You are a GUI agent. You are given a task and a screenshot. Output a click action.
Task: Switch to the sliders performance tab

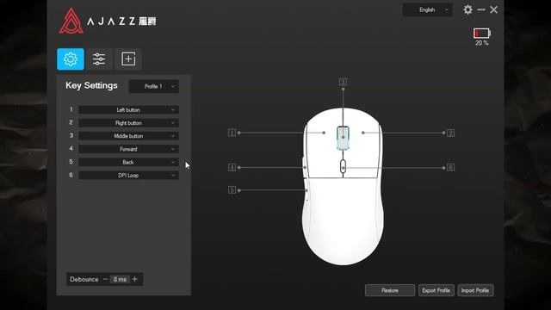click(99, 59)
